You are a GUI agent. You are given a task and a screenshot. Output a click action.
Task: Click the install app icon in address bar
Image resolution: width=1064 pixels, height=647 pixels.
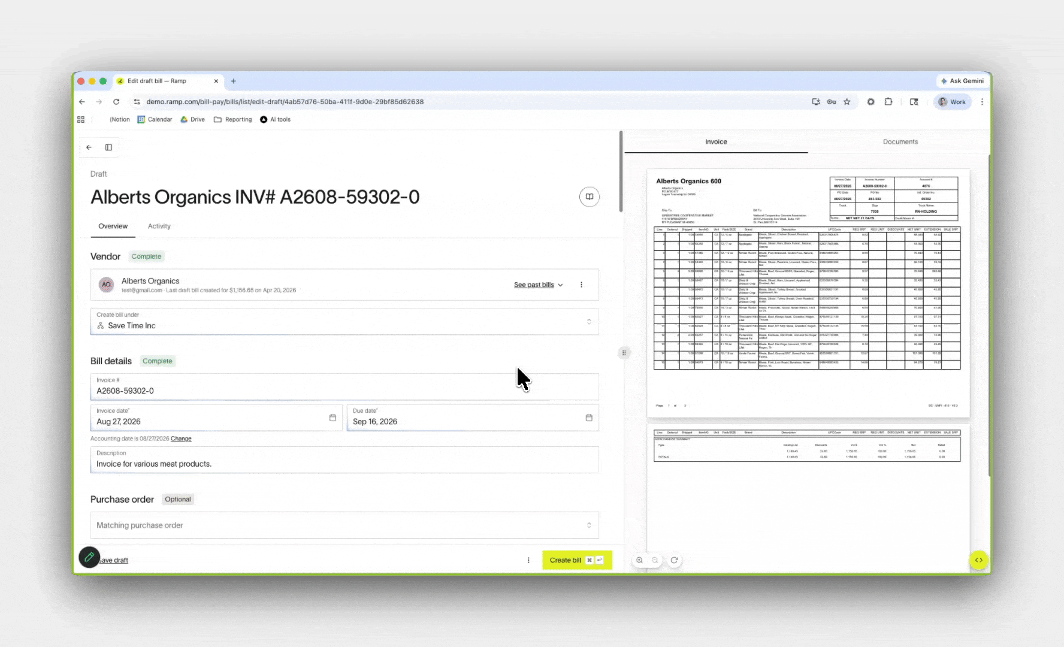[x=816, y=102]
